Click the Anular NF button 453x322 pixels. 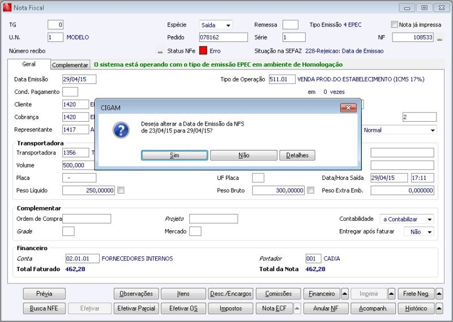click(326, 308)
